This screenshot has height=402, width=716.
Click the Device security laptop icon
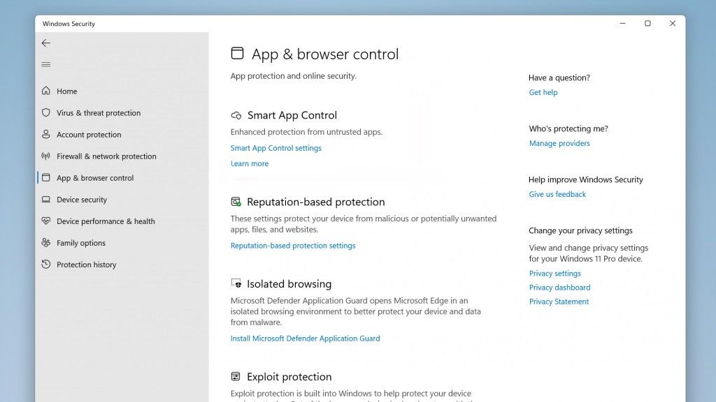point(46,200)
